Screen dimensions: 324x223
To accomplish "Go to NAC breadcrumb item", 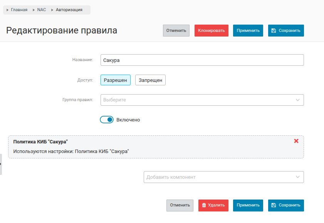I will (x=41, y=10).
